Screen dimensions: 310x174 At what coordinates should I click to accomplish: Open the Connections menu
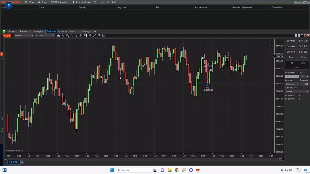point(81,2)
